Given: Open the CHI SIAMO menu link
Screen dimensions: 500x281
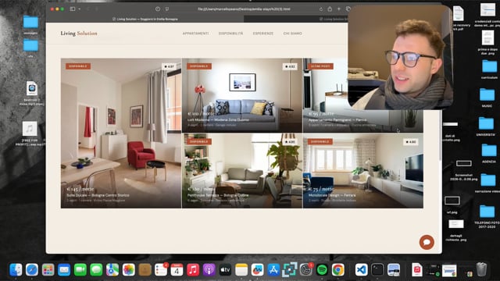Looking at the screenshot, I should coord(292,34).
